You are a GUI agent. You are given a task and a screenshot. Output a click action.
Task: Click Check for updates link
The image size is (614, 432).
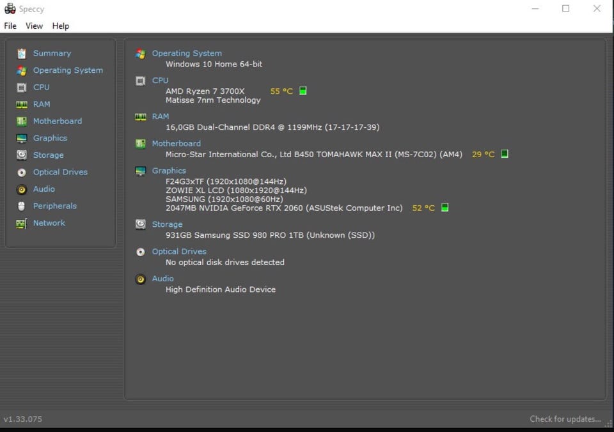pos(565,419)
